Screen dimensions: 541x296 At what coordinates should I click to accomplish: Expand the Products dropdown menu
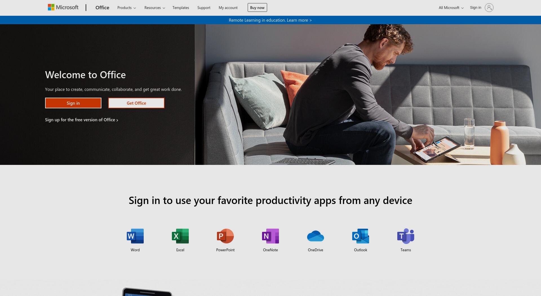127,8
